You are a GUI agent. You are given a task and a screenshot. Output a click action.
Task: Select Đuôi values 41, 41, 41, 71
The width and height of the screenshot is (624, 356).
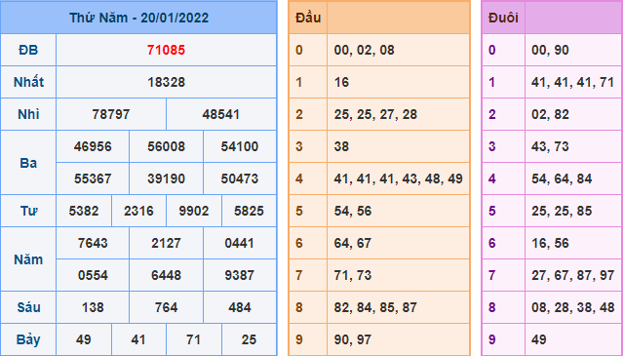(572, 83)
